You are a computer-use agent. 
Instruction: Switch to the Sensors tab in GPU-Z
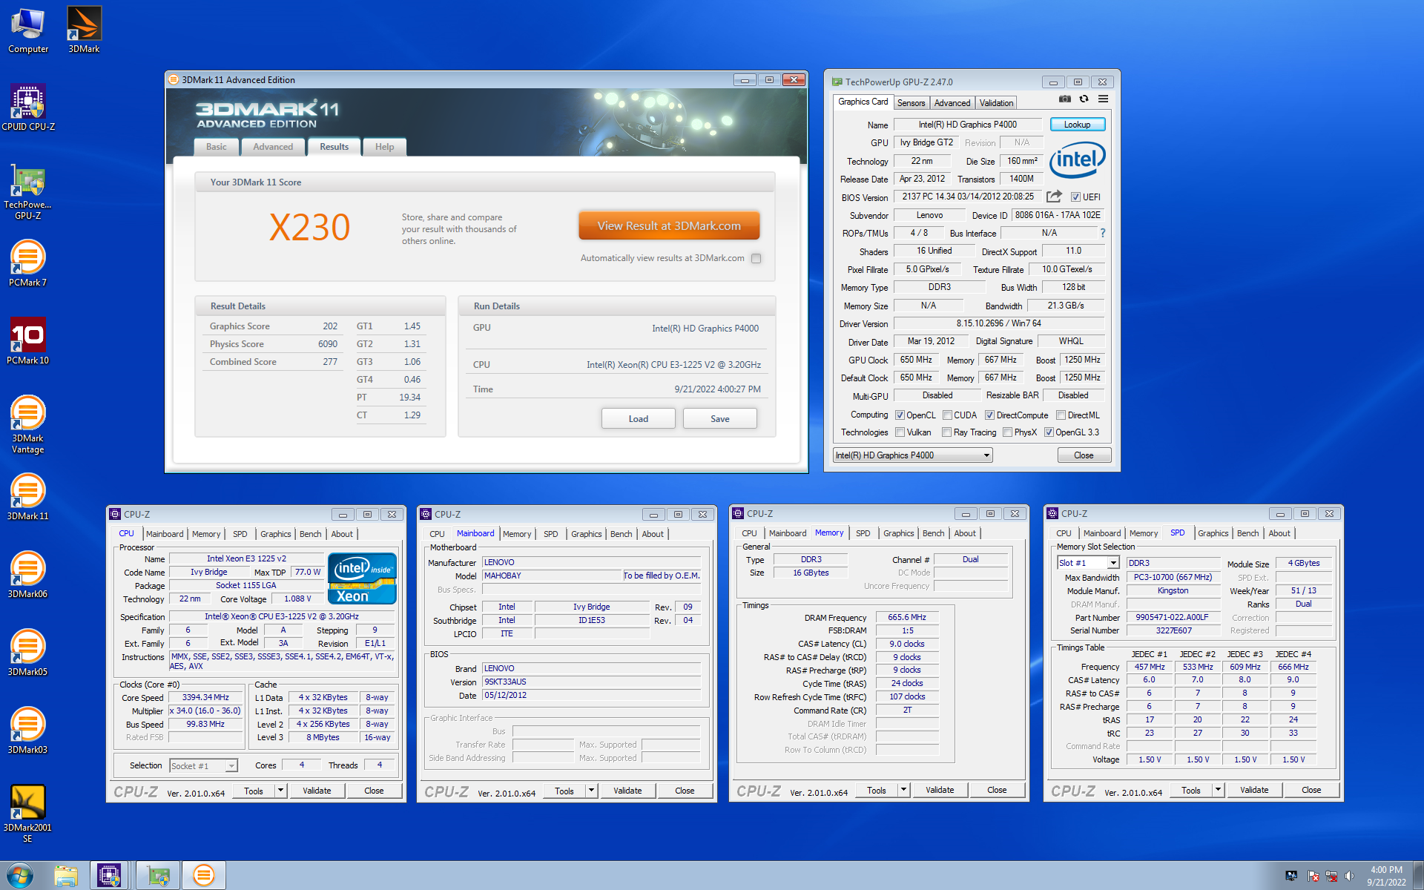[x=911, y=103]
